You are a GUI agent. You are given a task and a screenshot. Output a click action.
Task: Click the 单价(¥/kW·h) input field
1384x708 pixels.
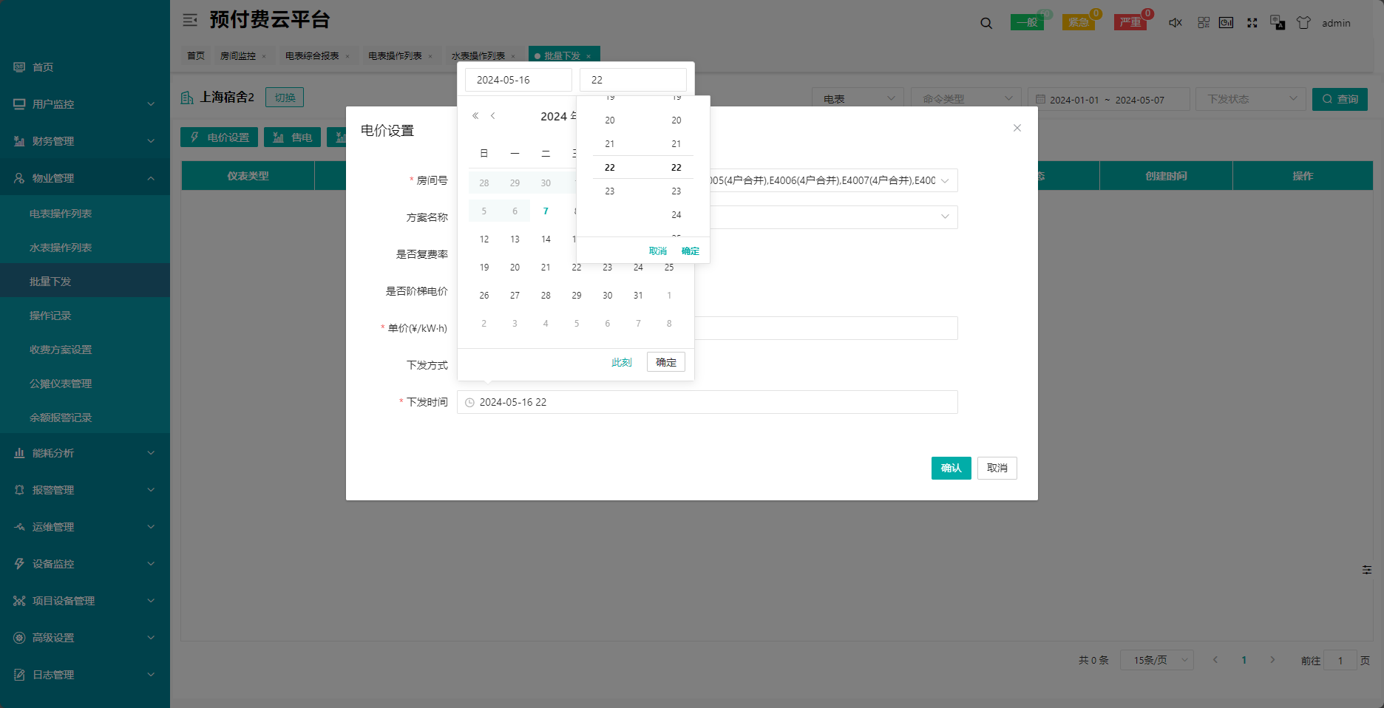826,328
